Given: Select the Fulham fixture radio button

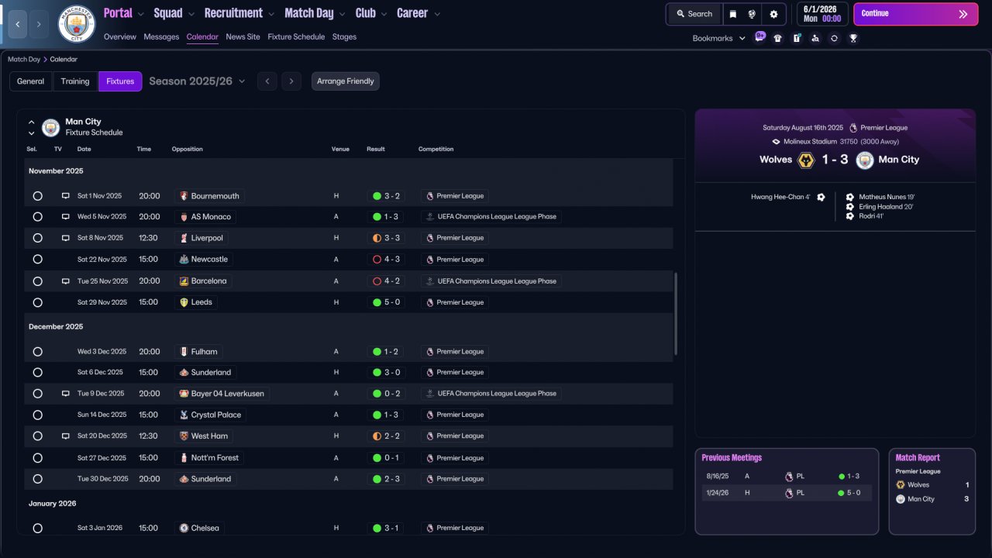Looking at the screenshot, I should pos(37,352).
